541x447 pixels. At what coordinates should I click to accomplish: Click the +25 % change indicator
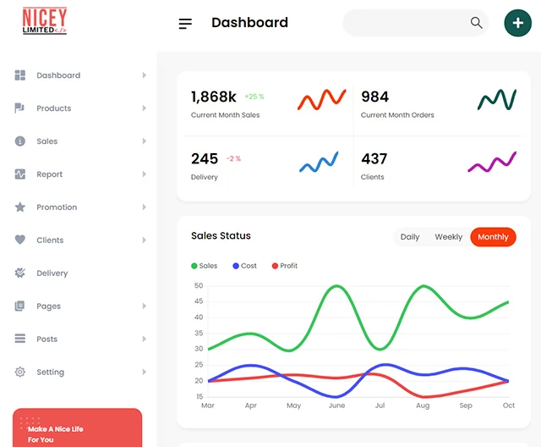pos(254,97)
